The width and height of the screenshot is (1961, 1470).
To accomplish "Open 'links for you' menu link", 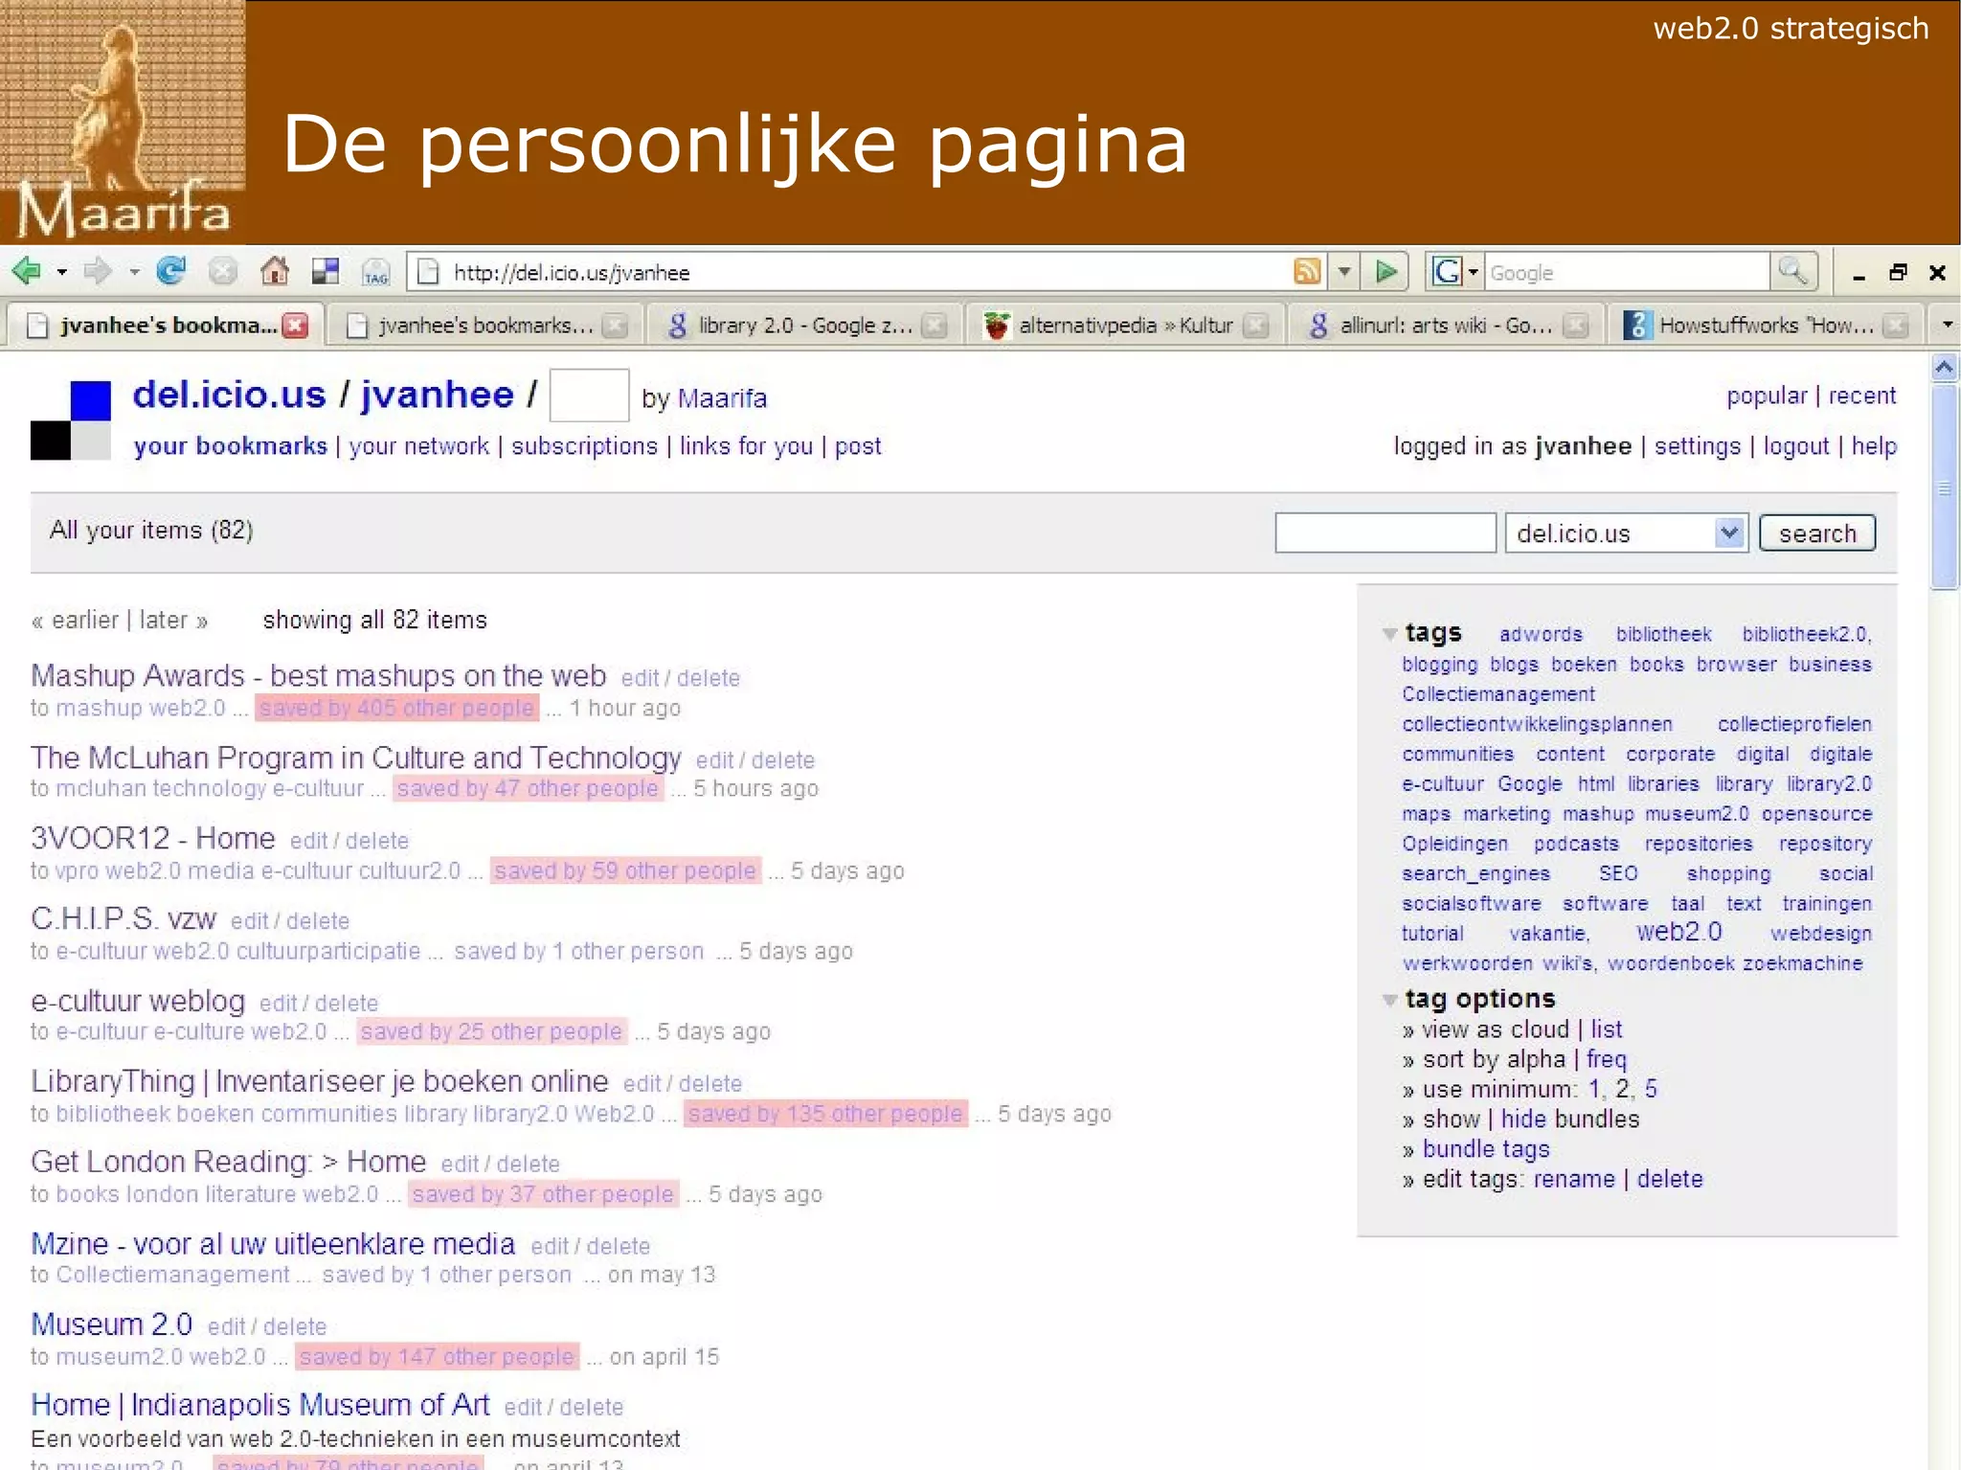I will click(x=746, y=446).
